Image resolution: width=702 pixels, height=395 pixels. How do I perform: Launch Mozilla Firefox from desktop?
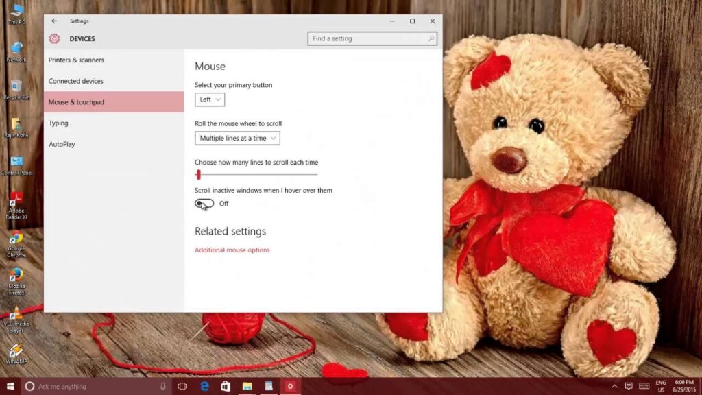[16, 282]
